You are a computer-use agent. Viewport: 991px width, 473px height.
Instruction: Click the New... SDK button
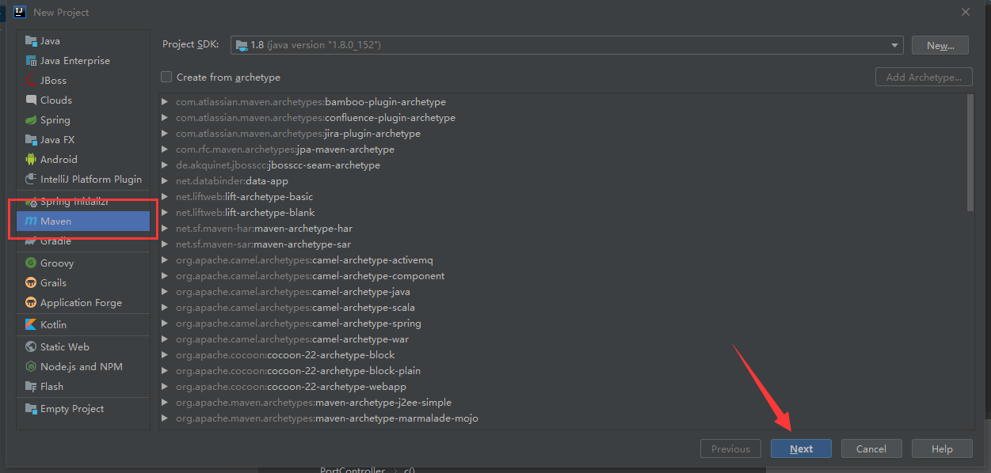tap(940, 45)
